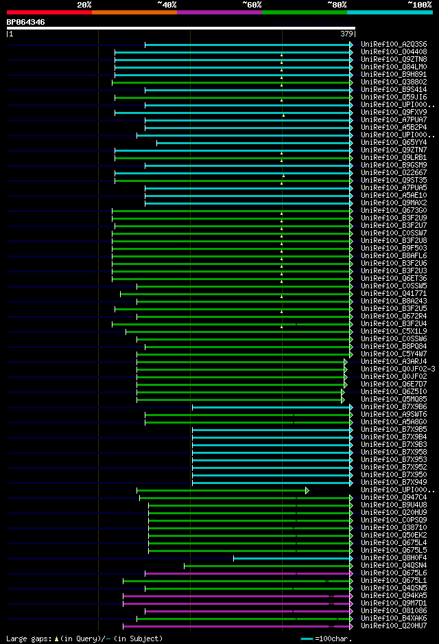Select the UniRef100_B8AFL6 label
This screenshot has height=644, width=439.
click(394, 256)
